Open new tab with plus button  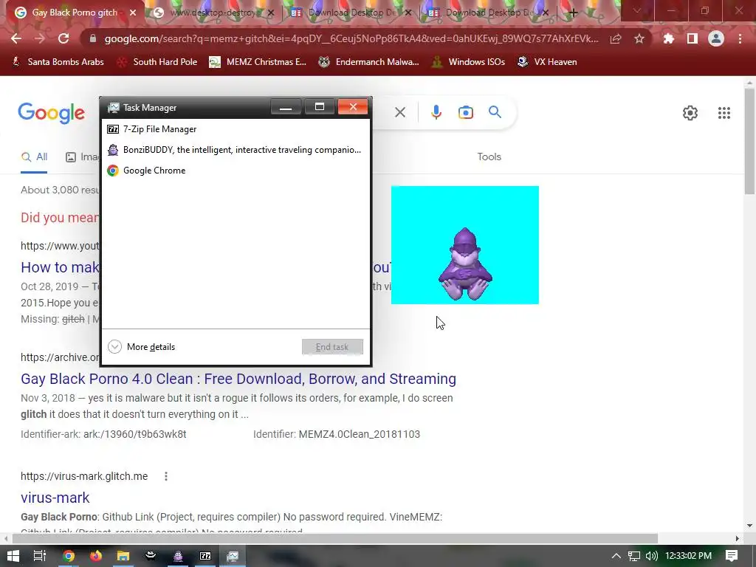pyautogui.click(x=573, y=13)
